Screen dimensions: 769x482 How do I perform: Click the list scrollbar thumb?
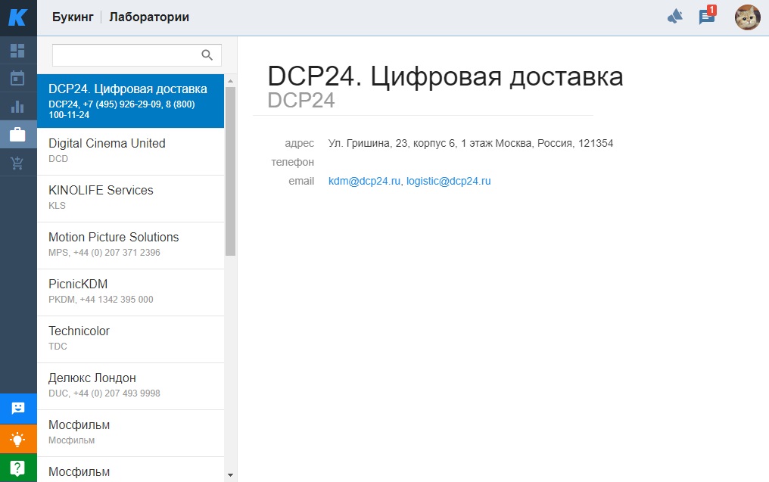point(231,171)
